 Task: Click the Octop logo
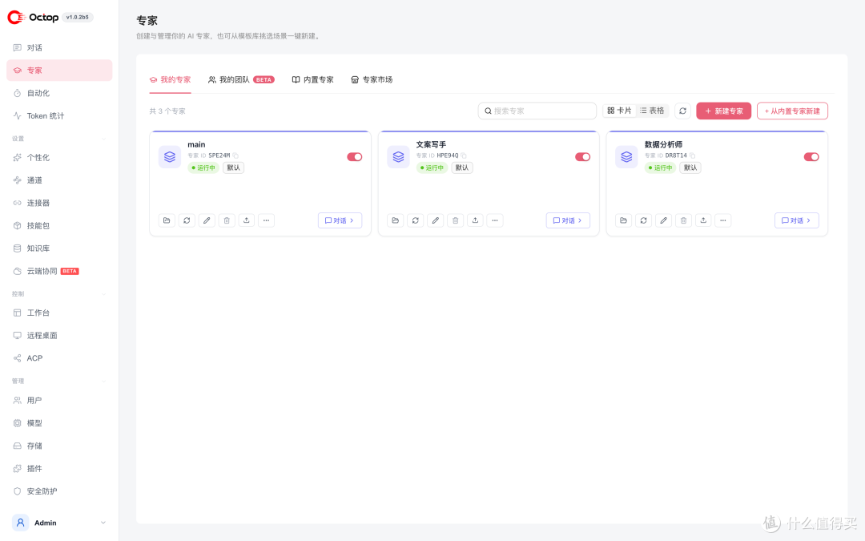click(x=33, y=17)
